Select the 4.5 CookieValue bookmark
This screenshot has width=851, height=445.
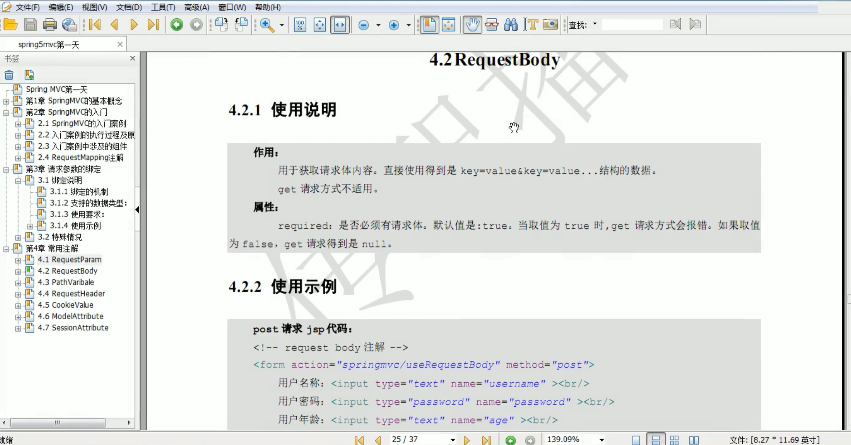[x=72, y=305]
